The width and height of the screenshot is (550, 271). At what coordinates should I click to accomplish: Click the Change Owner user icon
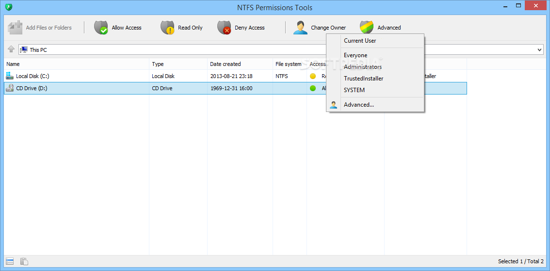[300, 27]
